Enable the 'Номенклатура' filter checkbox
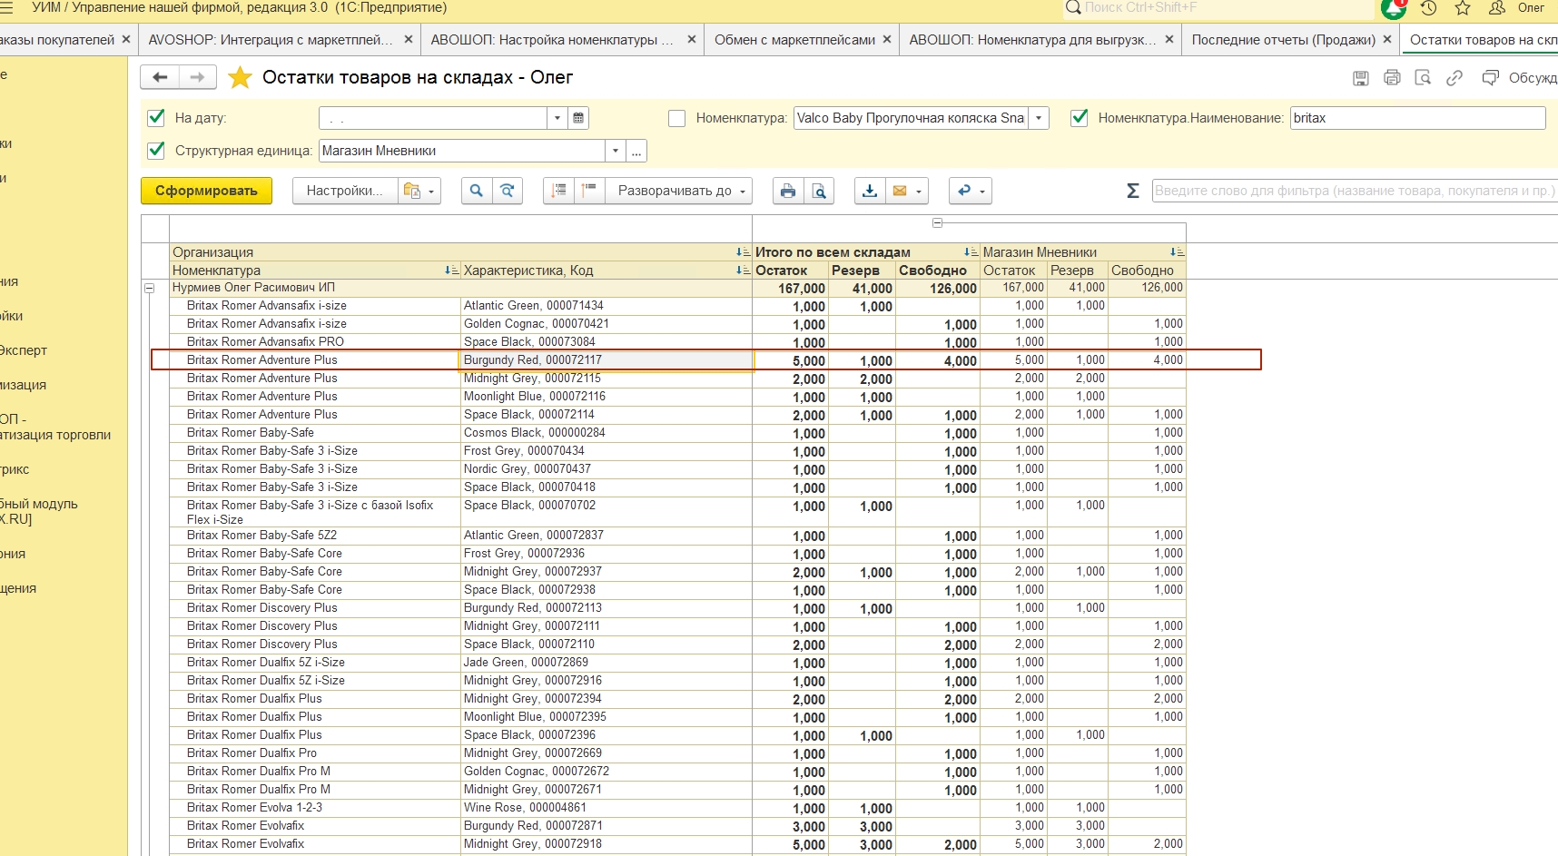This screenshot has height=856, width=1558. 676,118
